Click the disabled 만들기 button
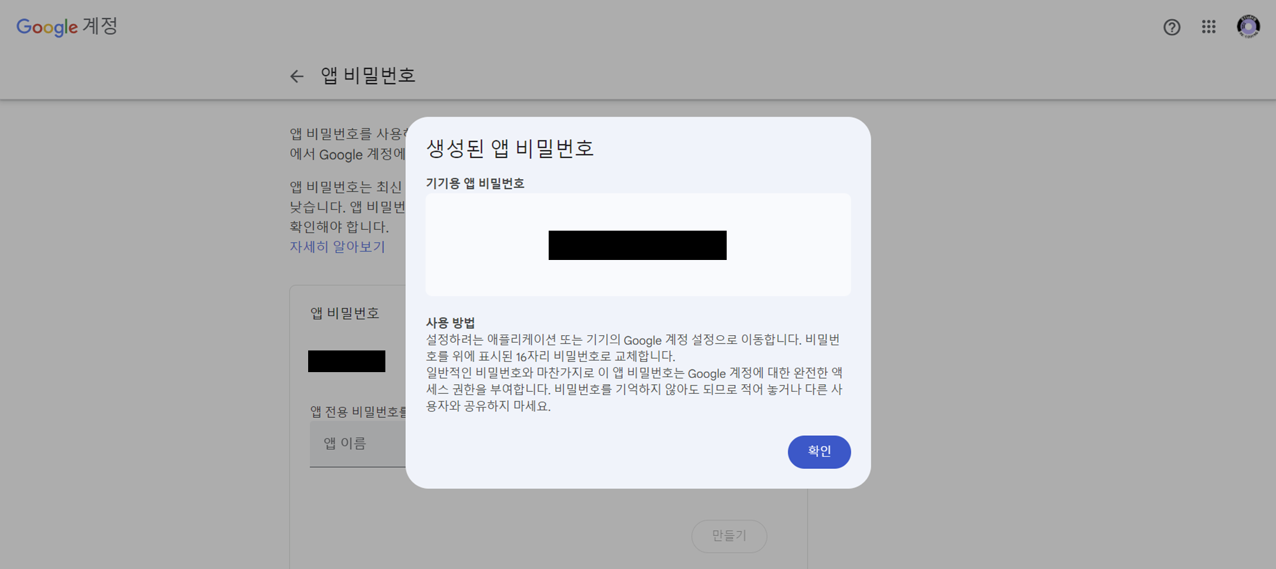 click(x=729, y=536)
